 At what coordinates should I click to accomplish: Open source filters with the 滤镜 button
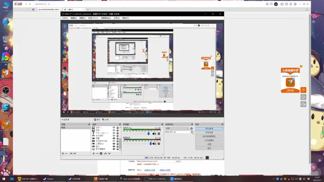pyautogui.click(x=105, y=120)
